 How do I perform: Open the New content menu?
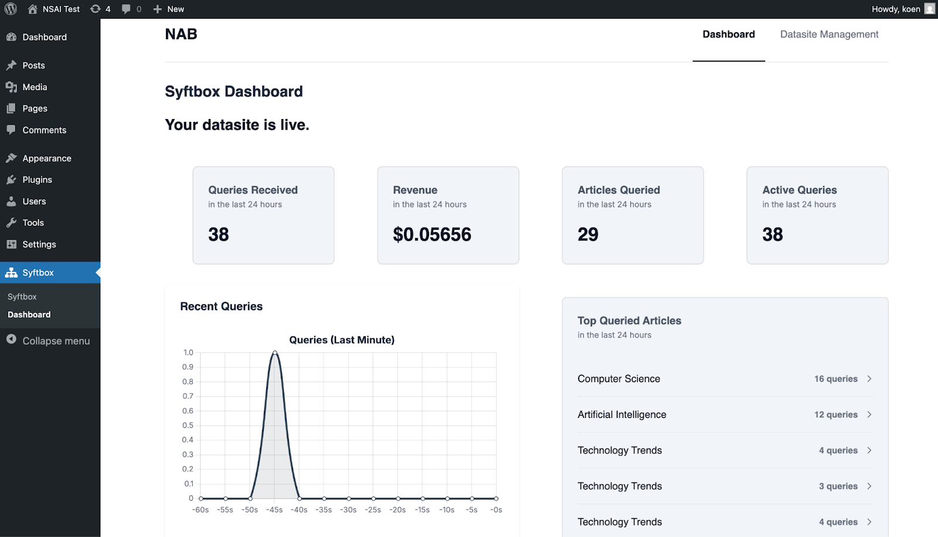click(168, 9)
